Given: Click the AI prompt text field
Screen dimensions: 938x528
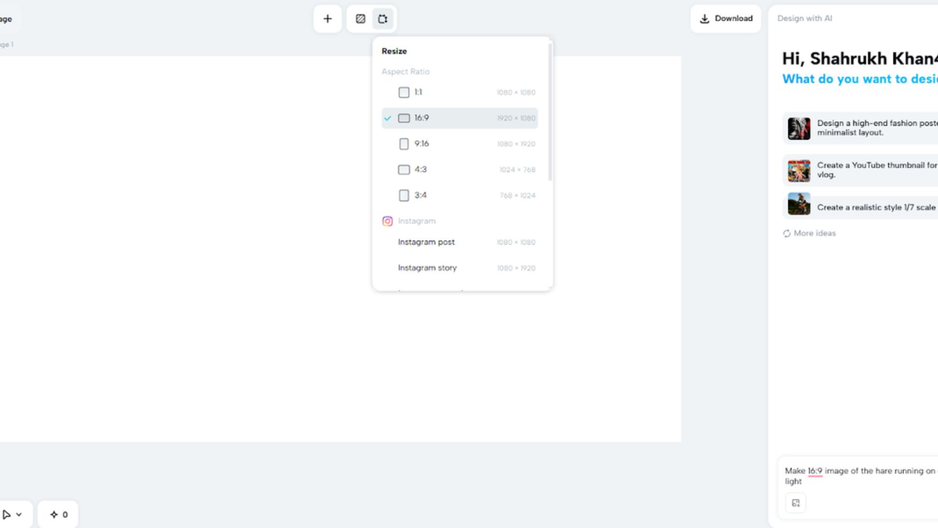Looking at the screenshot, I should pos(858,475).
